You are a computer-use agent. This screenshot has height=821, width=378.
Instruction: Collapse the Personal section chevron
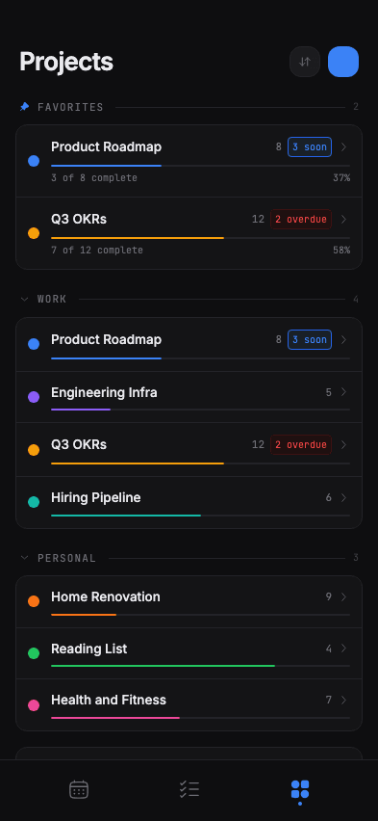click(25, 558)
